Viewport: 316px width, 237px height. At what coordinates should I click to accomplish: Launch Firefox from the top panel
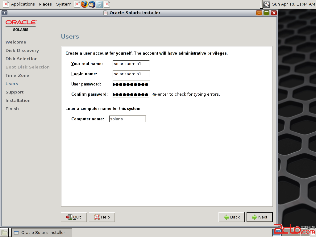pos(85,4)
